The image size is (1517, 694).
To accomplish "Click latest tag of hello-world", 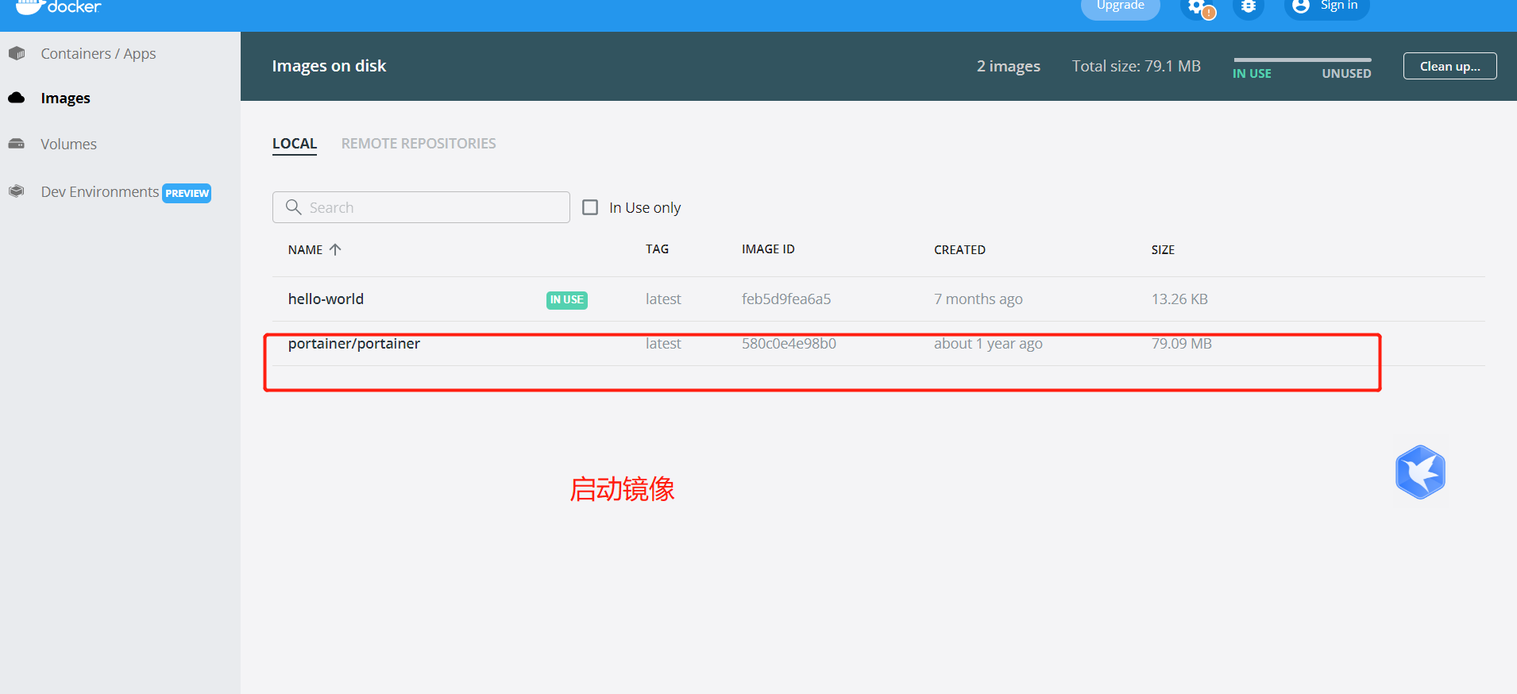I will click(663, 299).
